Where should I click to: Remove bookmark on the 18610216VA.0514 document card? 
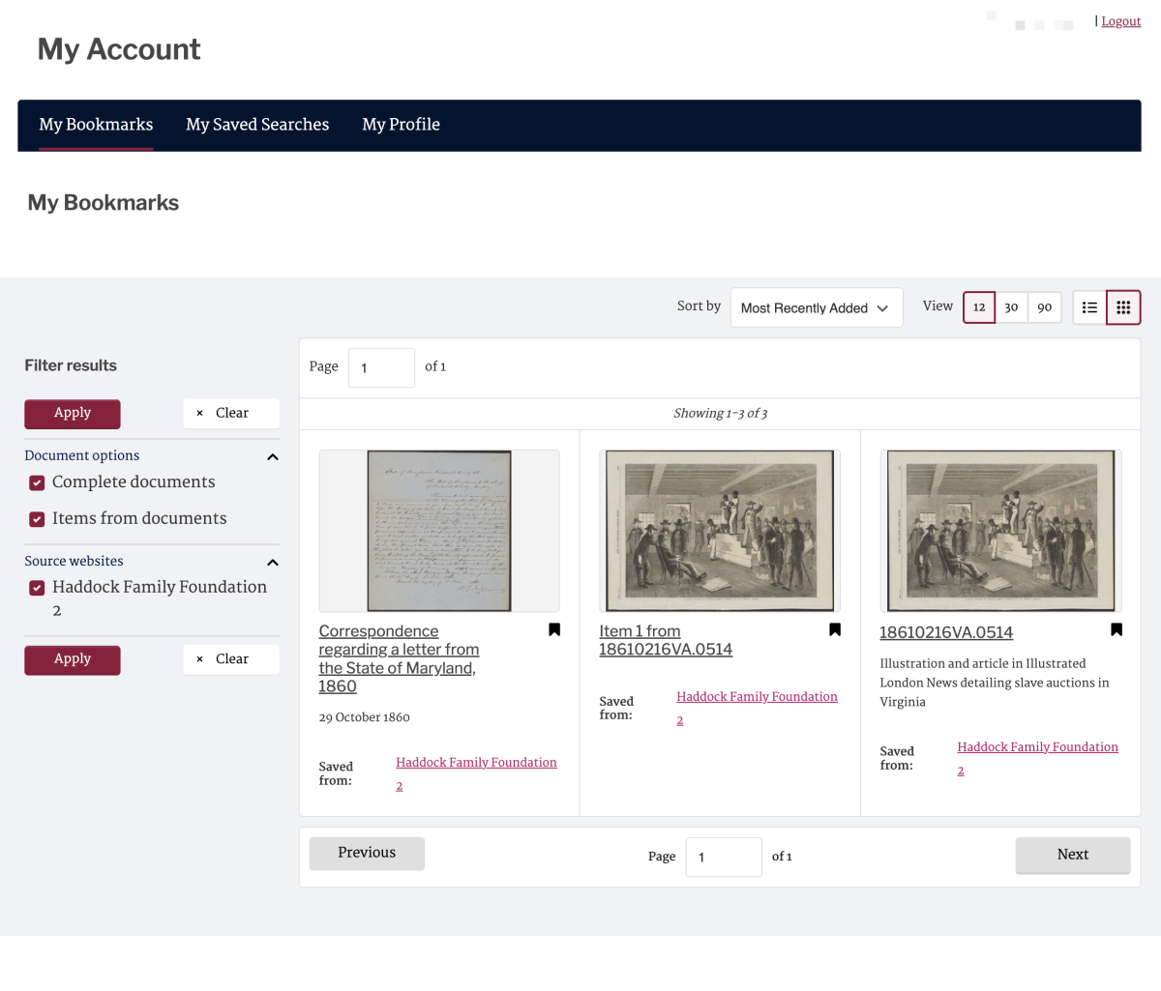(1116, 629)
